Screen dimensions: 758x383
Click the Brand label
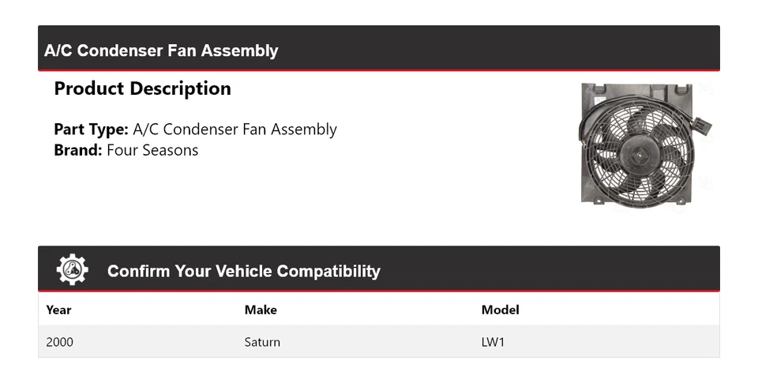(x=78, y=150)
